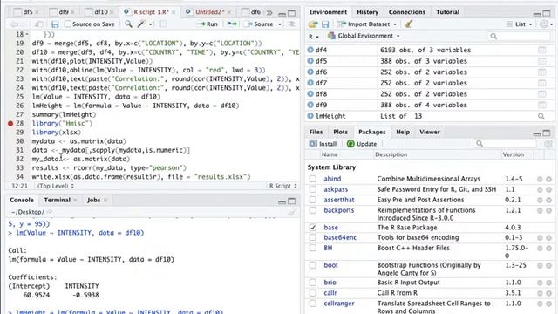Open the Import Dataset dropdown
The height and width of the screenshot is (314, 558).
[x=367, y=24]
